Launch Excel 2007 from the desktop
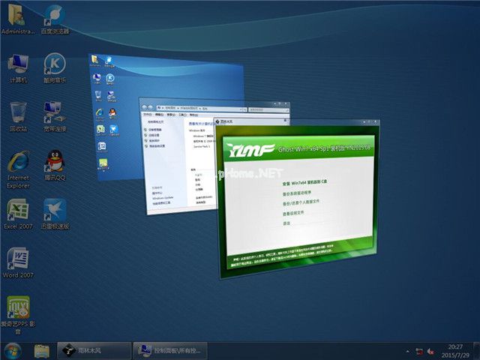The width and height of the screenshot is (480, 360). 18,211
